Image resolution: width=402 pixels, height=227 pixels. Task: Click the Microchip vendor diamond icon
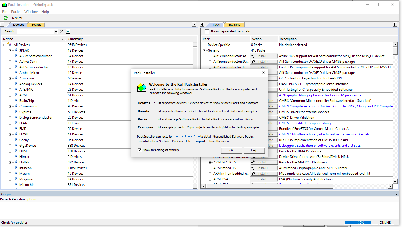click(x=16, y=185)
